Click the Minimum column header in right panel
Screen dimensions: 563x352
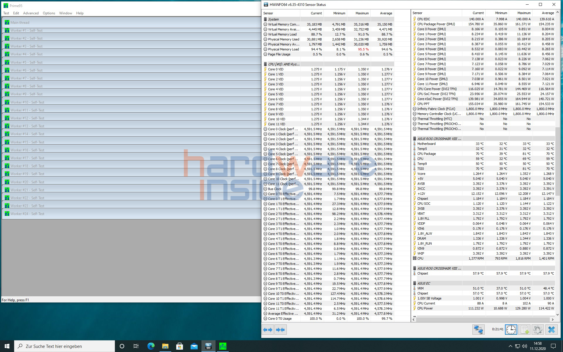(x=497, y=13)
